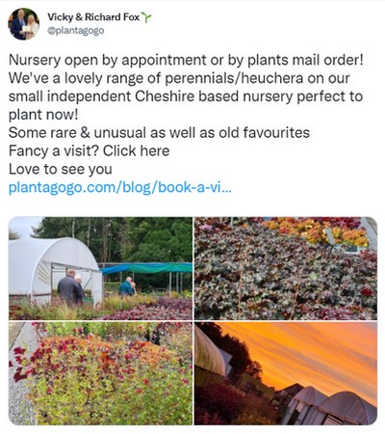View the dark heuchera foliage photo
Viewport: 385px width, 434px height.
pos(286,268)
